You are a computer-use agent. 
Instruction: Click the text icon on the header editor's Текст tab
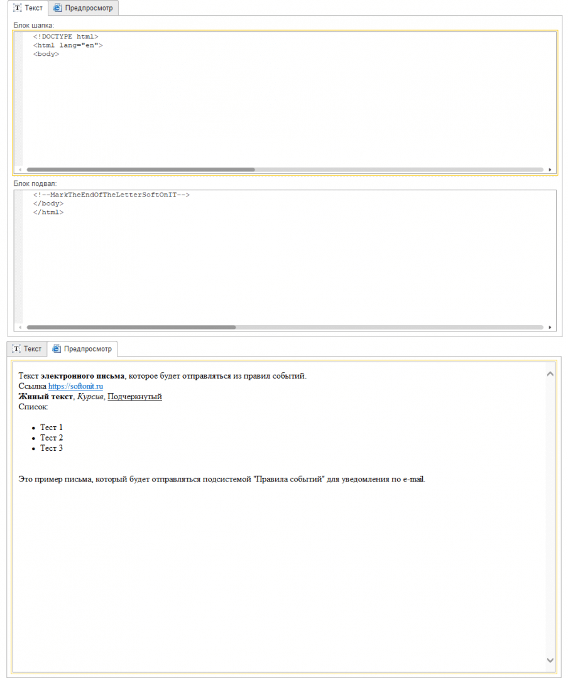coord(17,8)
